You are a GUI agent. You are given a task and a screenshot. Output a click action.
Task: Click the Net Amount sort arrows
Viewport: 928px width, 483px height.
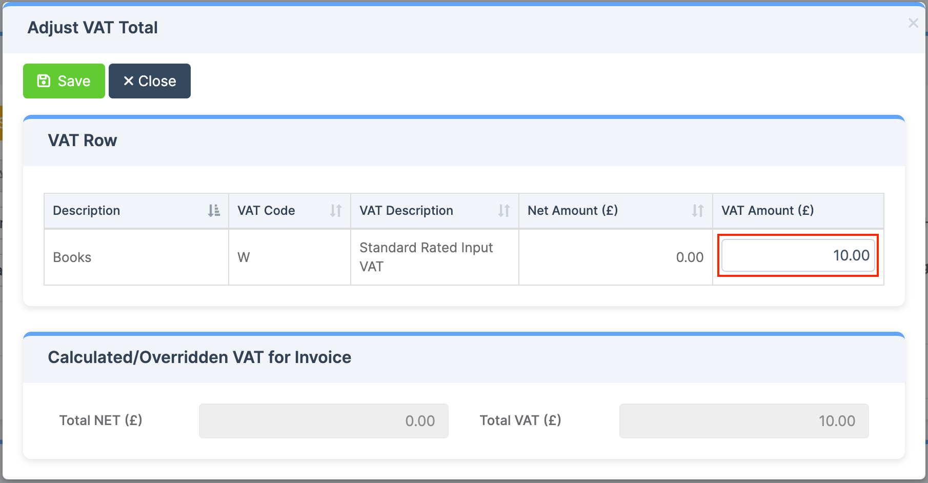point(698,211)
